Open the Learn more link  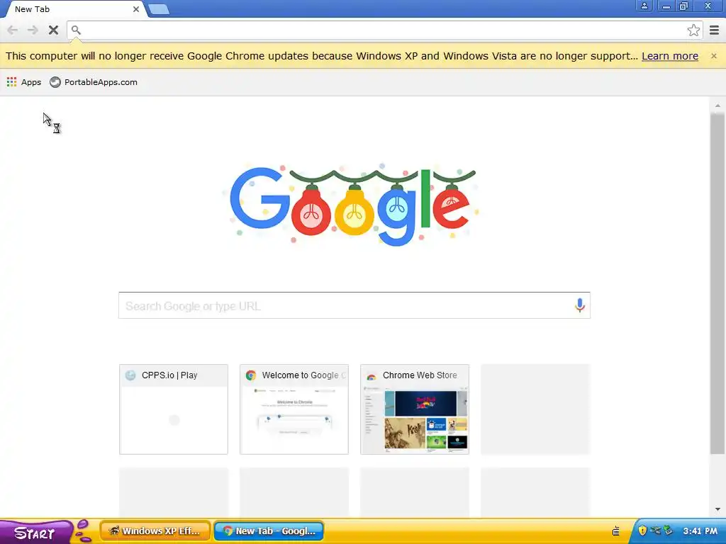(x=669, y=56)
